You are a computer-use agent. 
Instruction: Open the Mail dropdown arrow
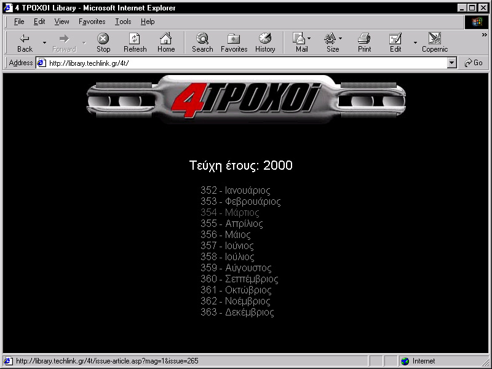(x=309, y=38)
